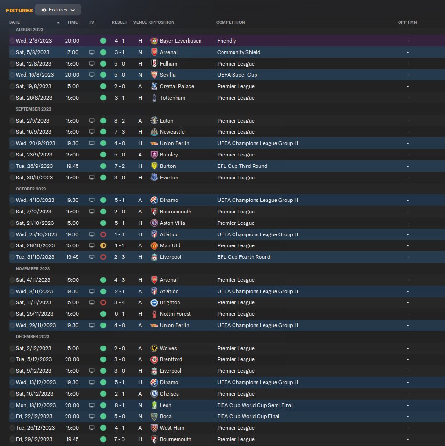Open the Union Berlin home fixture on 20/9/2023
This screenshot has width=445, height=446.
click(174, 143)
